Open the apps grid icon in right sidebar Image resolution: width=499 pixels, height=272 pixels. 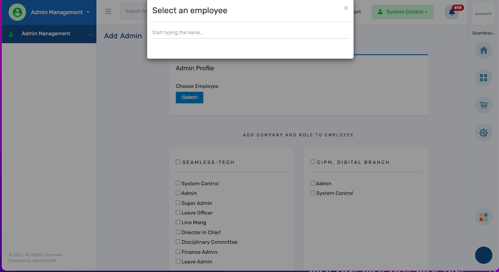(483, 77)
